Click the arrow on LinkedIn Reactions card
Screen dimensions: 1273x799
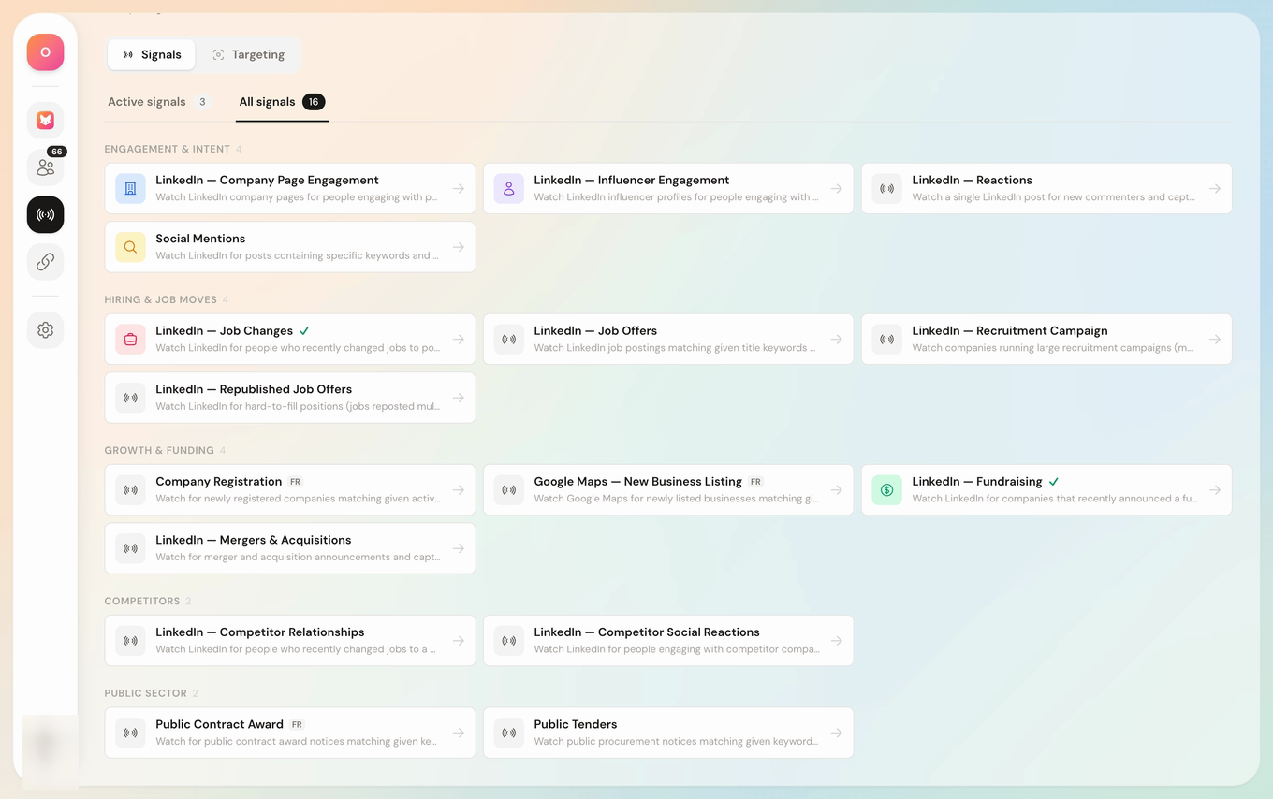[1215, 188]
